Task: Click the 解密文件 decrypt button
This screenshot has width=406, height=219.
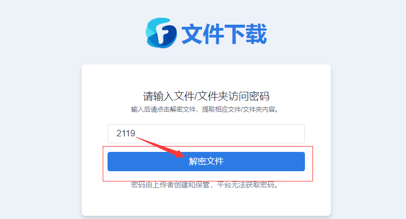Action: pyautogui.click(x=206, y=162)
